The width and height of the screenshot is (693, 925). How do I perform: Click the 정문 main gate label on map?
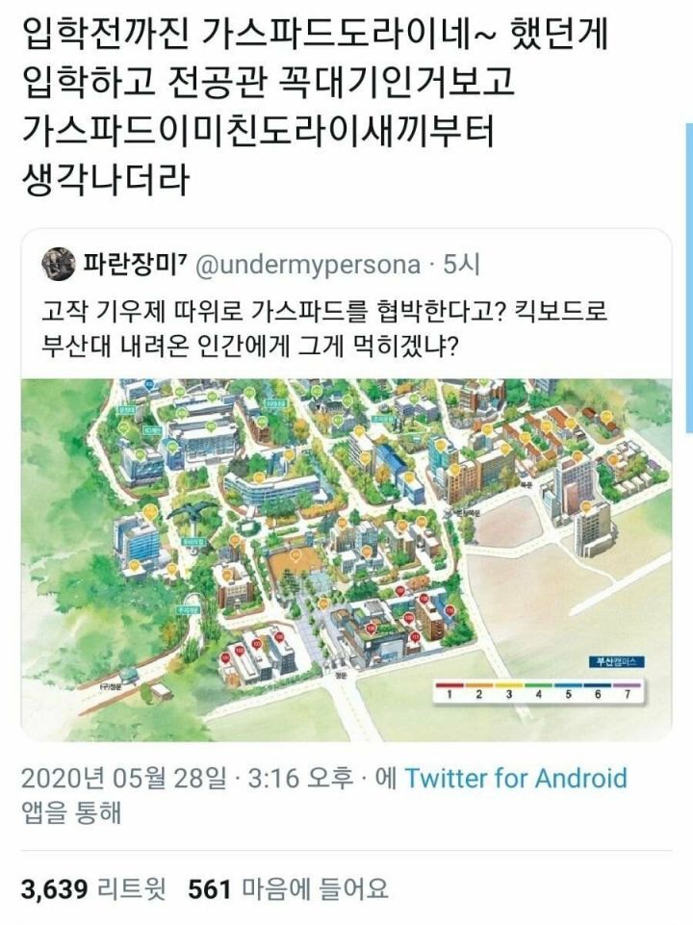343,675
